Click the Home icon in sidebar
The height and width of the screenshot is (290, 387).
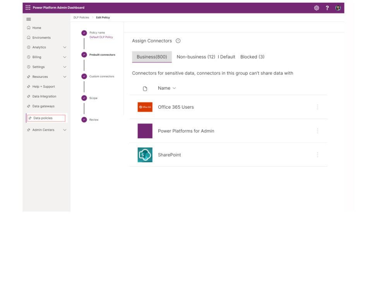[x=29, y=27]
